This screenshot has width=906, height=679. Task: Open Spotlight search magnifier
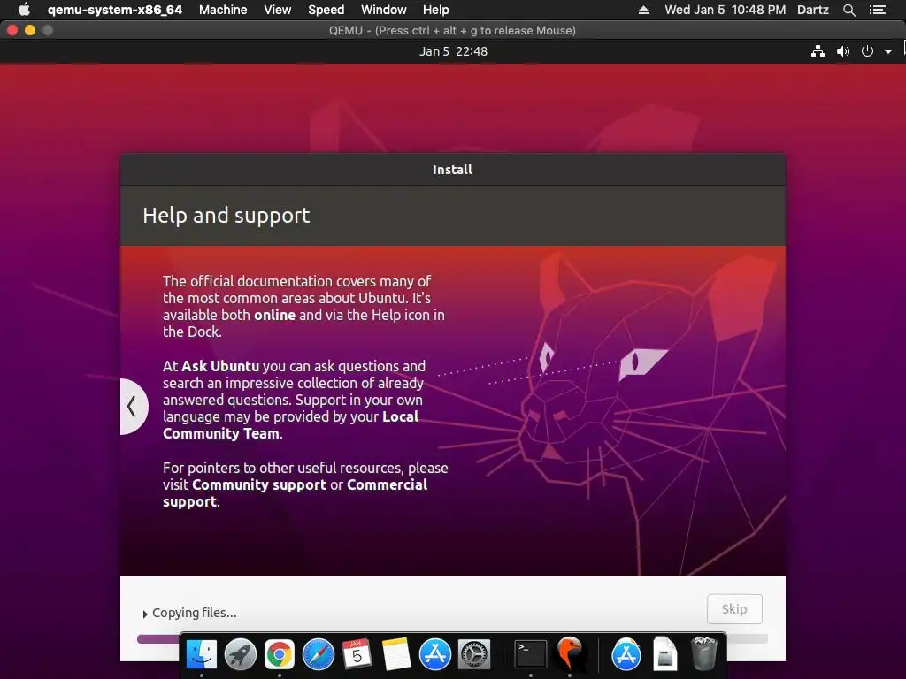coord(848,10)
